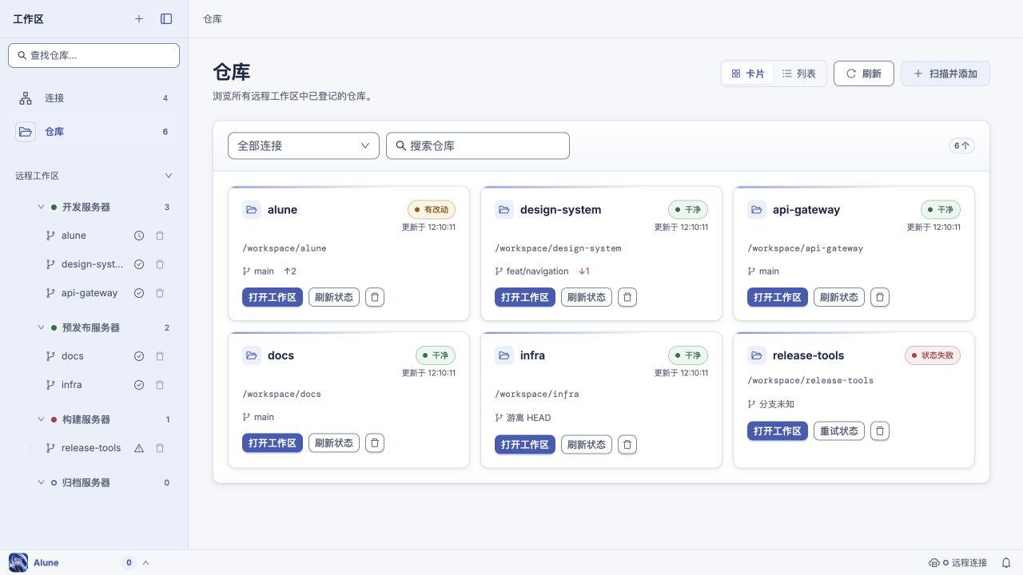
Task: Click folder icon on the alune card
Action: click(252, 209)
